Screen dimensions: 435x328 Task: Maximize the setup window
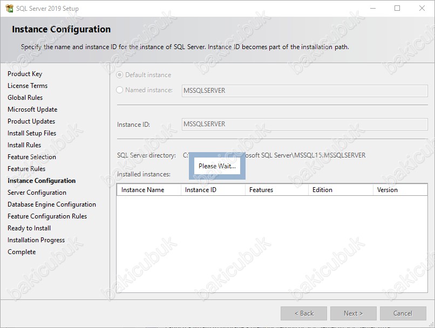pyautogui.click(x=397, y=8)
